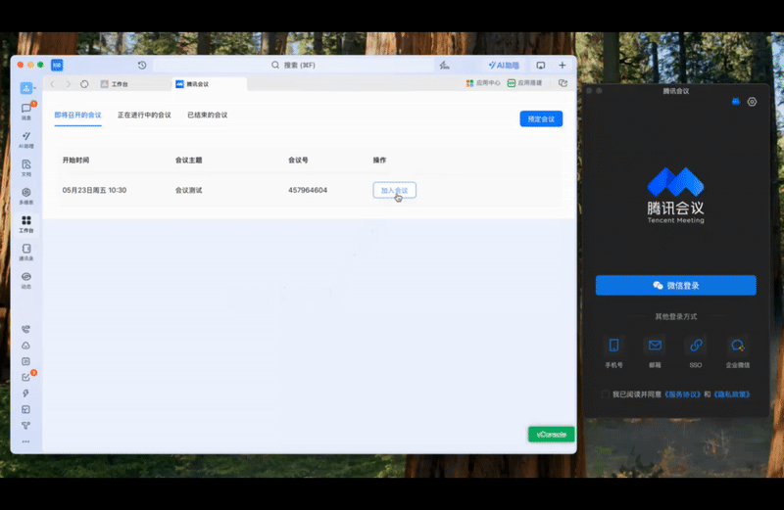Open the green vConsole button
Viewport: 784px width, 510px height.
(x=552, y=434)
